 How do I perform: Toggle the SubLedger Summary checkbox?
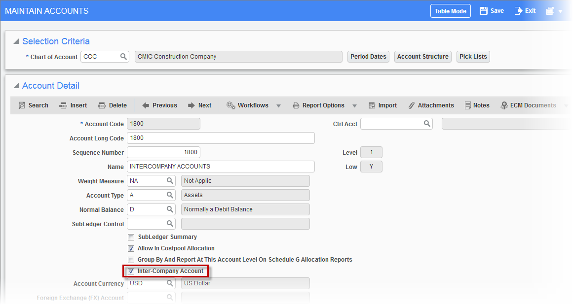click(131, 237)
